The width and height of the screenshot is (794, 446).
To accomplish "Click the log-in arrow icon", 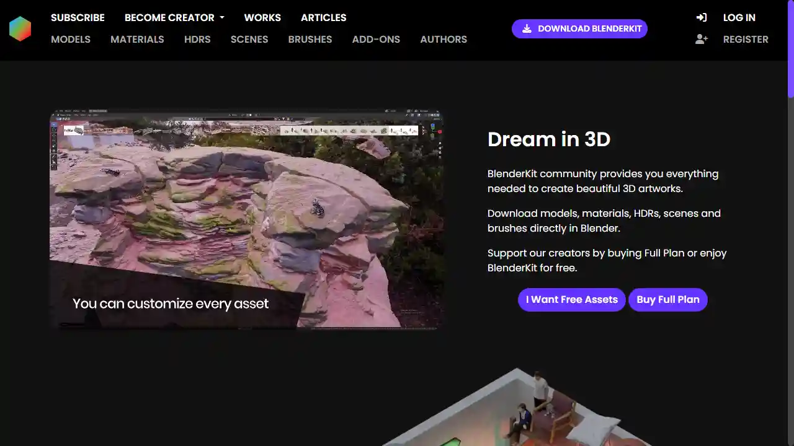I will point(702,17).
